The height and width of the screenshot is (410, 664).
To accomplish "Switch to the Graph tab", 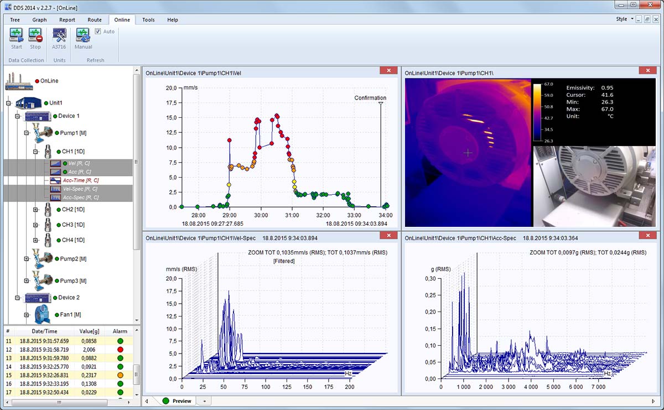I will [39, 19].
